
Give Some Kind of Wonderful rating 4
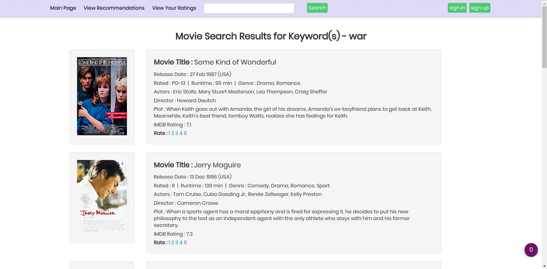coord(181,133)
